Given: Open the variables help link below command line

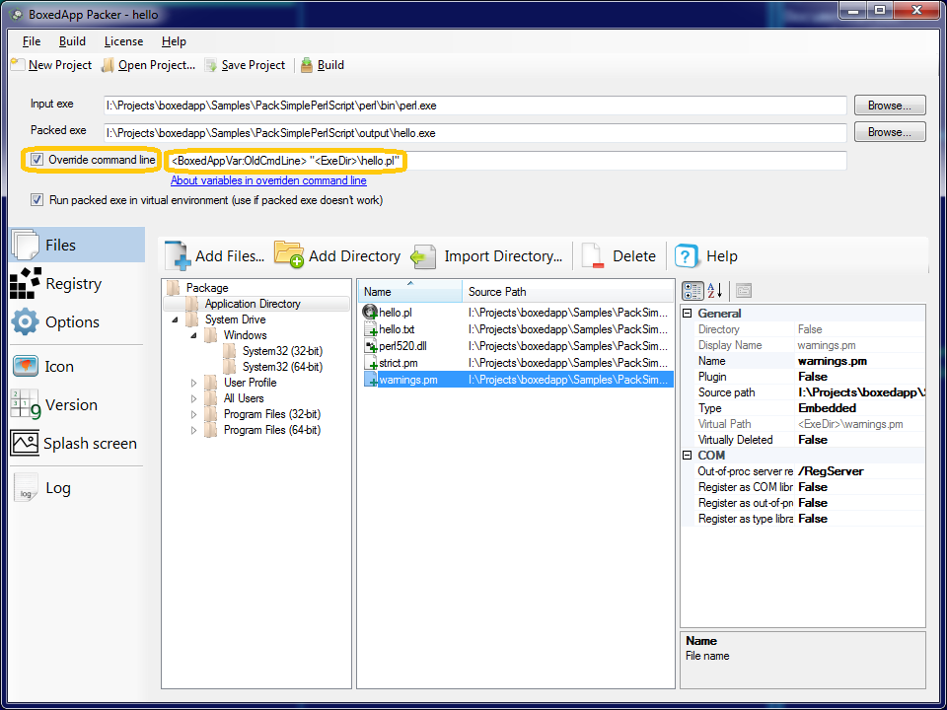Looking at the screenshot, I should point(268,180).
